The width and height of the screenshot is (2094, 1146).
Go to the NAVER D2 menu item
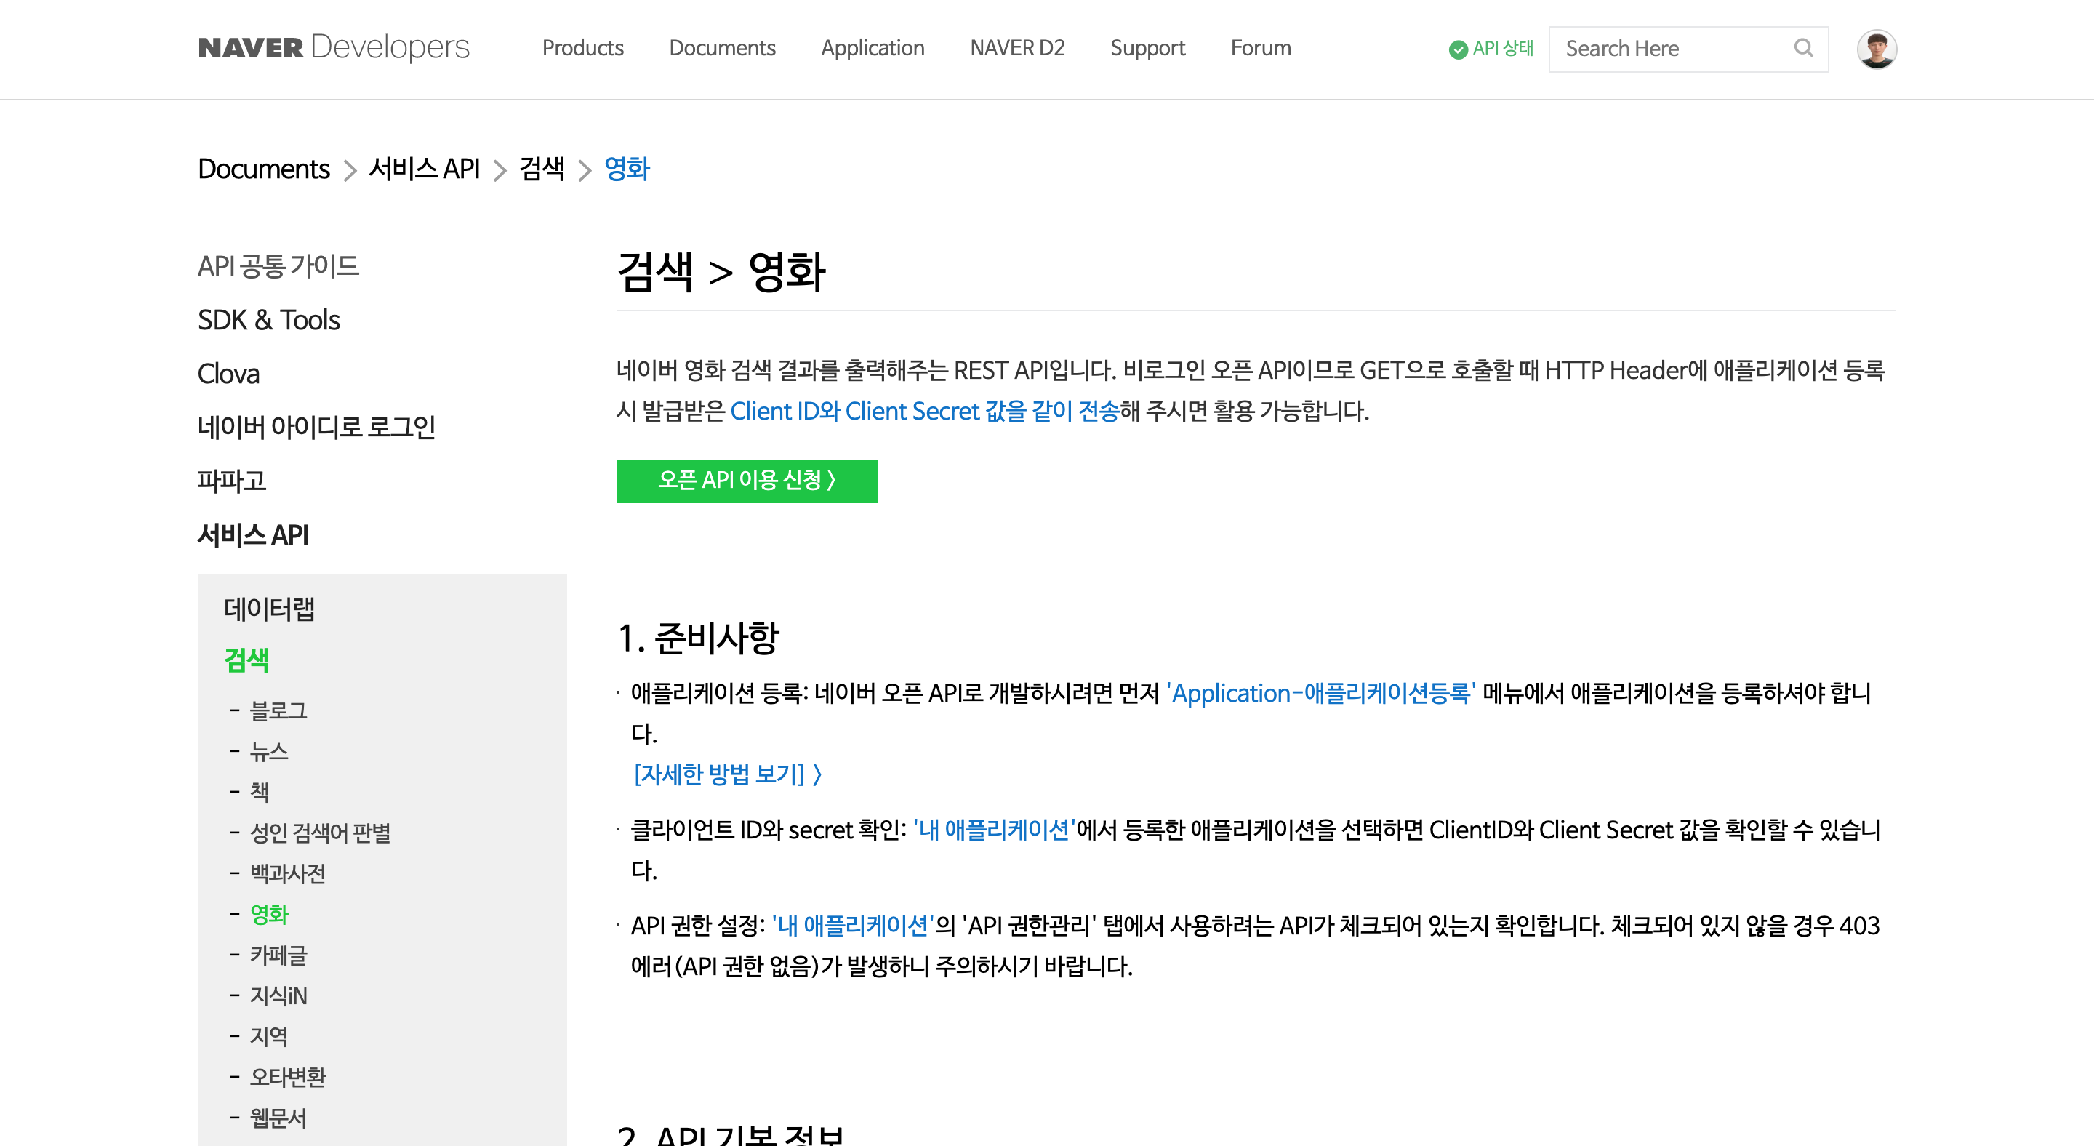click(x=1017, y=48)
